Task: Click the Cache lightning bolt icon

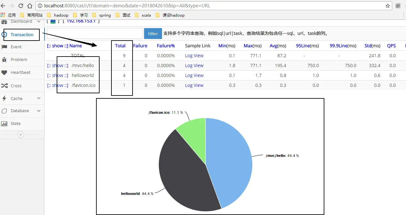Action: click(4, 98)
